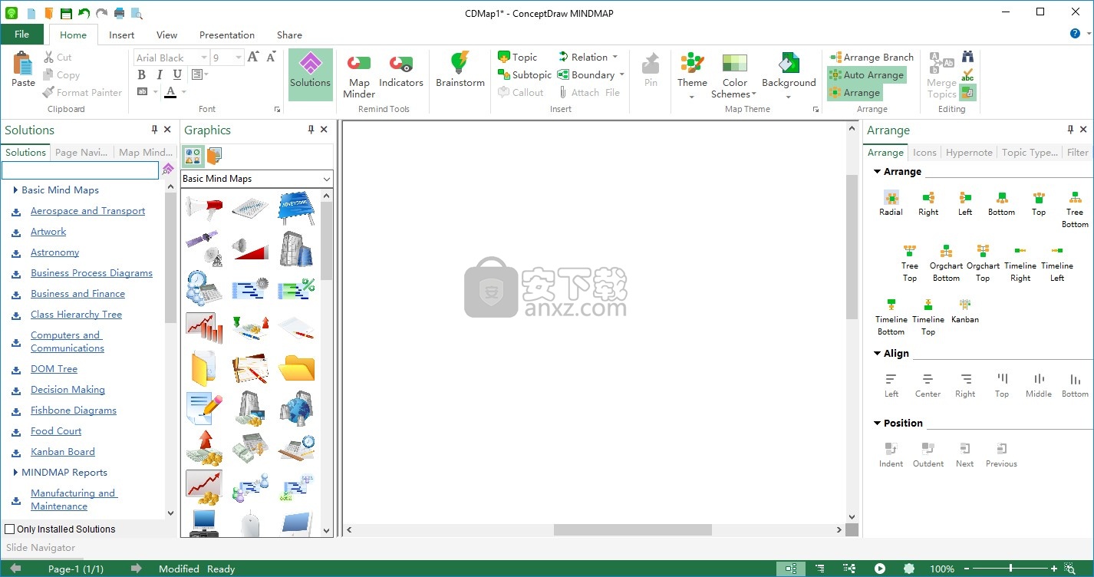The image size is (1094, 577).
Task: Toggle the Arrange ribbon button
Action: pyautogui.click(x=855, y=92)
